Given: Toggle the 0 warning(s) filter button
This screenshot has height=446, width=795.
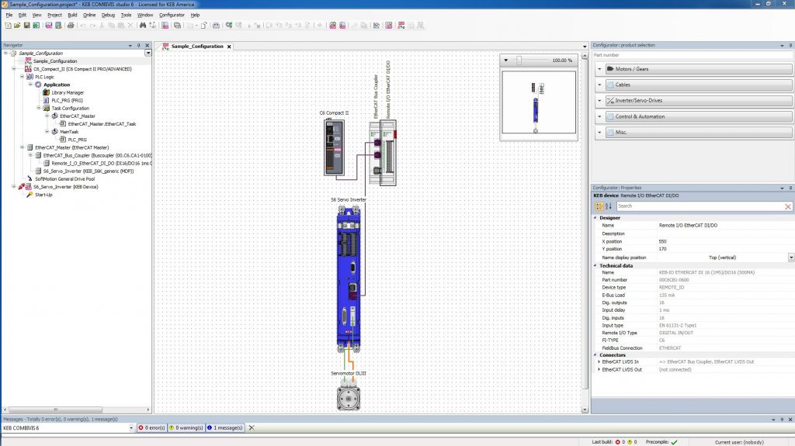Looking at the screenshot, I should coord(186,427).
